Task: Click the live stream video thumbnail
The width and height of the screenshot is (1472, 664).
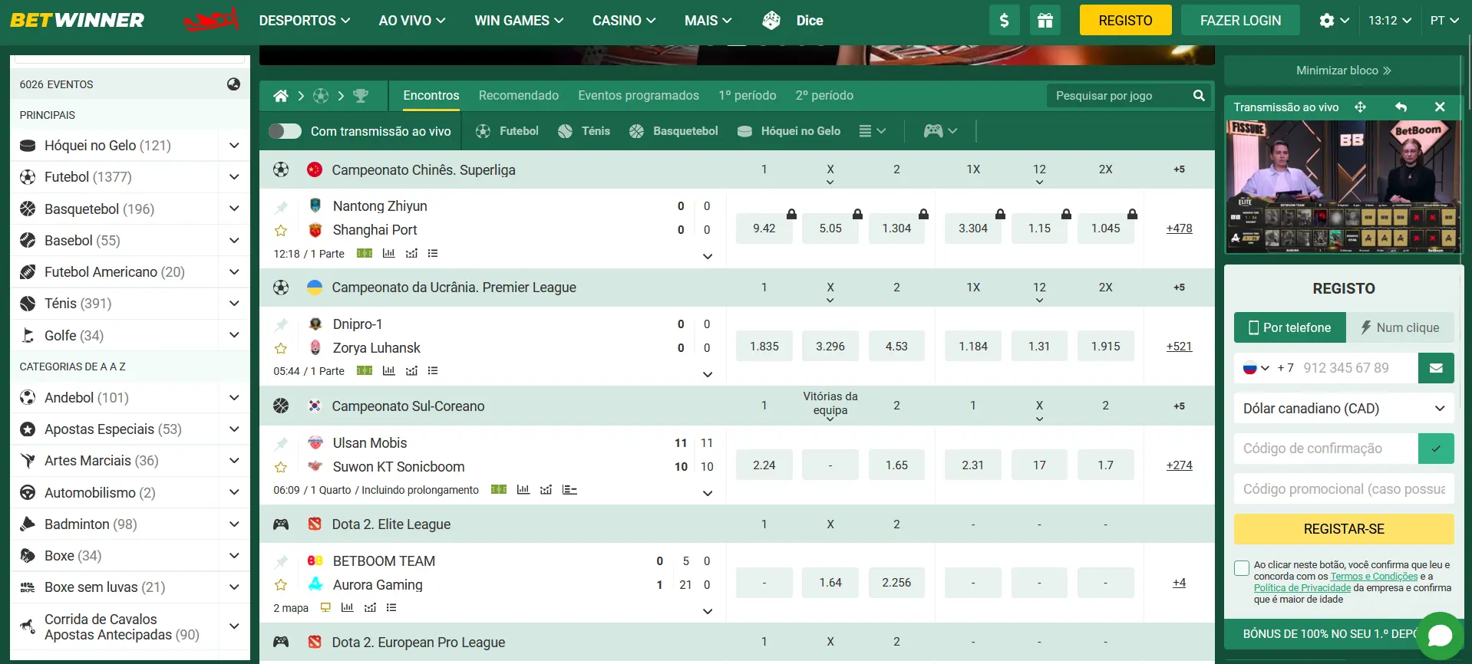Action: click(x=1343, y=186)
